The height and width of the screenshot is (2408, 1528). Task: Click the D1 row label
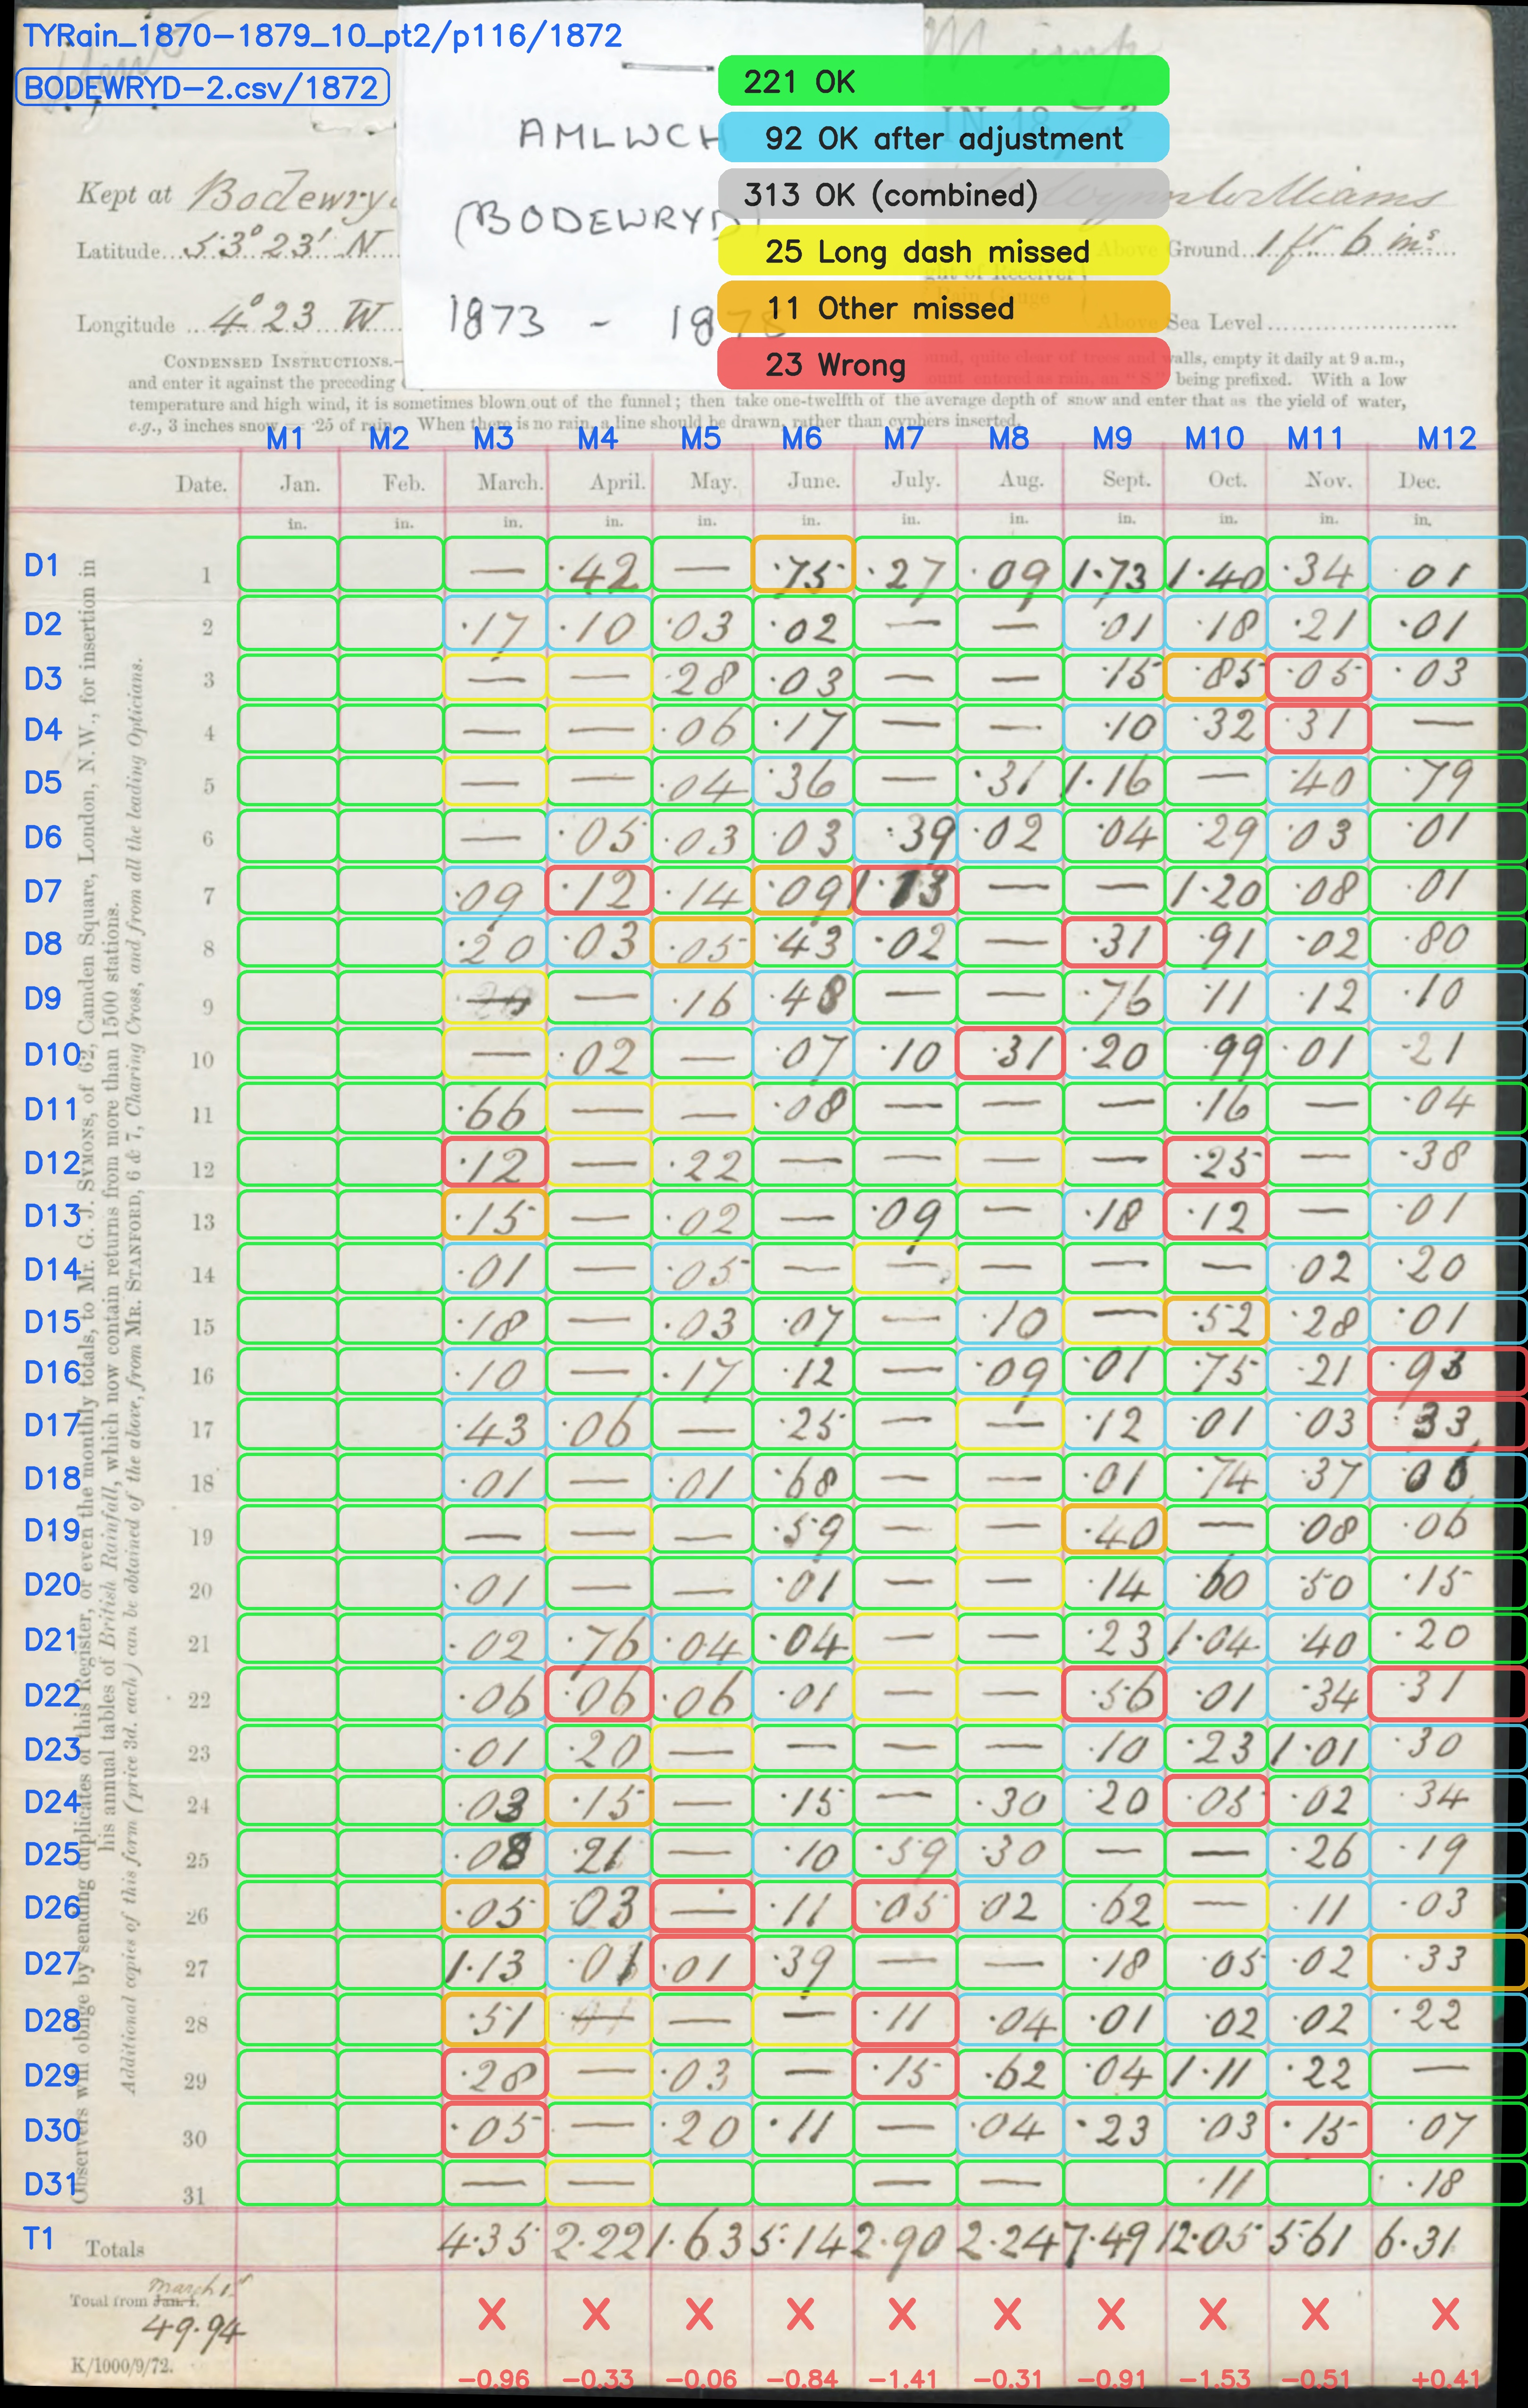click(42, 566)
